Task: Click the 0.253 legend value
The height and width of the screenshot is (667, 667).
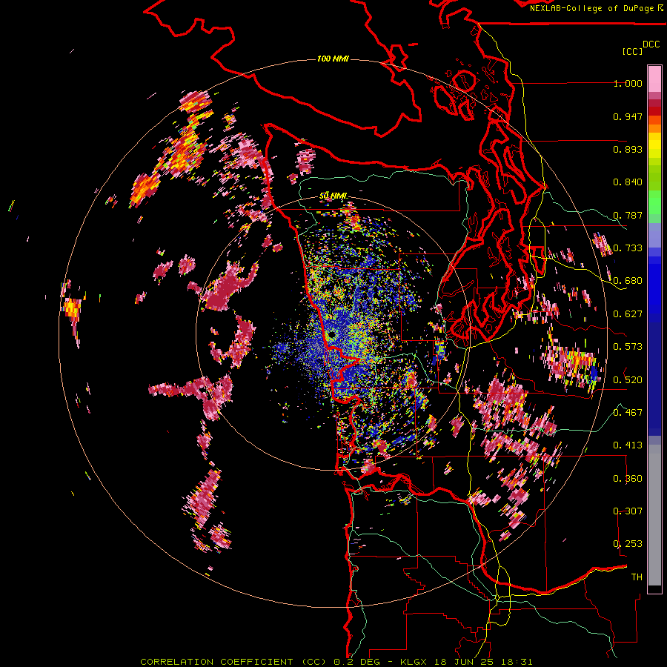Action: coord(628,544)
